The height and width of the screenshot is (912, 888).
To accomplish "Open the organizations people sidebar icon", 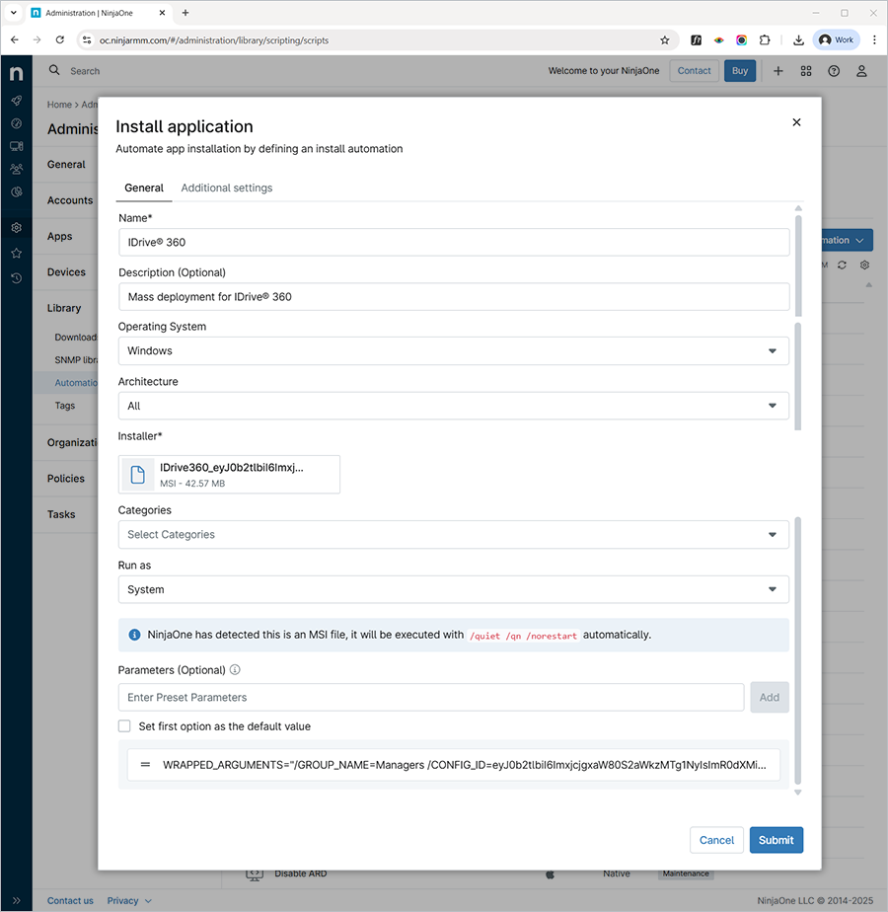I will pyautogui.click(x=17, y=169).
